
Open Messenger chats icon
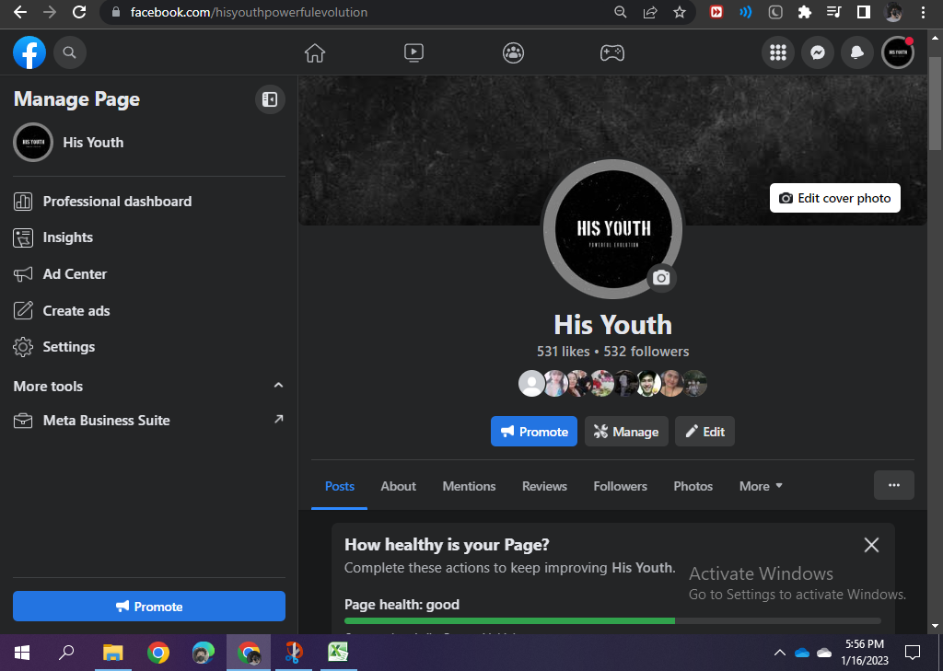pos(818,52)
